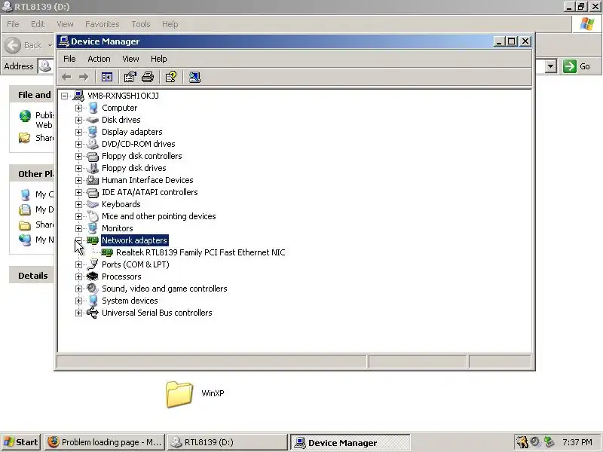Image resolution: width=603 pixels, height=452 pixels.
Task: Expand the Disk drives node
Action: [78, 120]
